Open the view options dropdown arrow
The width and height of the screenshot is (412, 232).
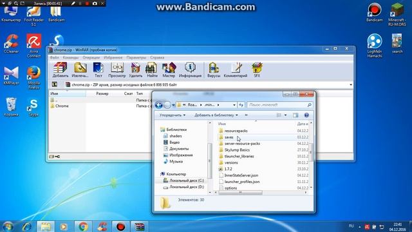[285, 115]
